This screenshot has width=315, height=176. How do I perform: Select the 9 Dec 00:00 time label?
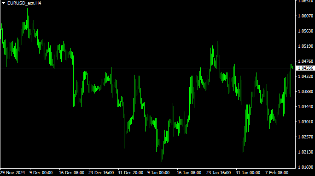point(41,173)
